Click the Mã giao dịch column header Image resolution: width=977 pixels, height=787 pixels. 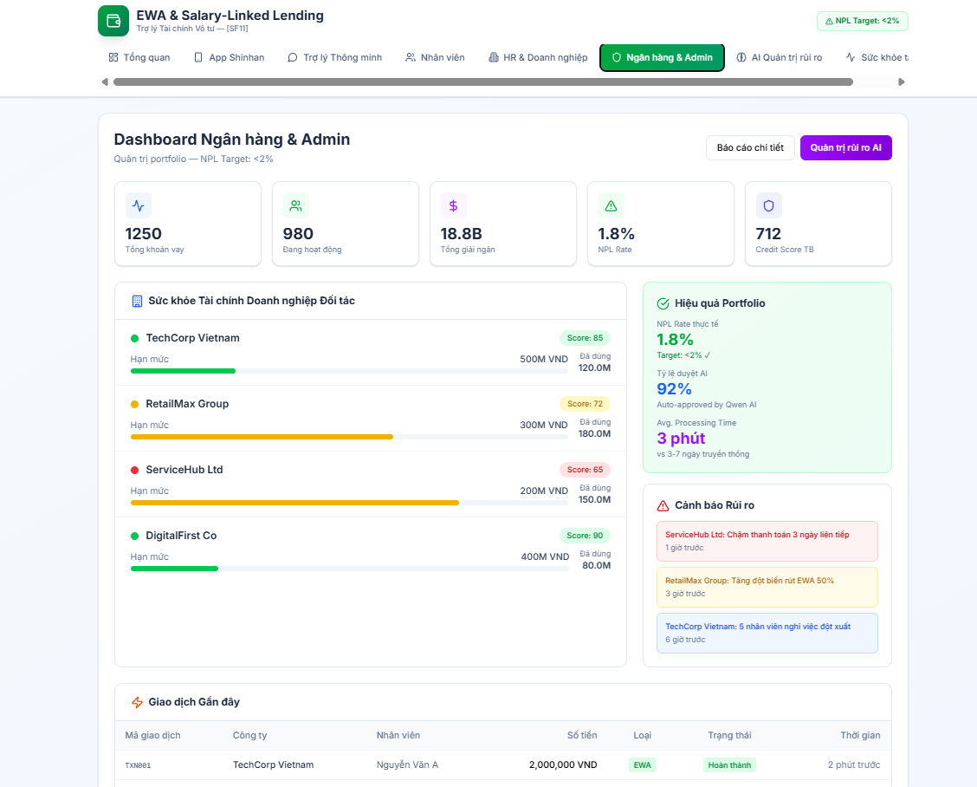coord(152,736)
